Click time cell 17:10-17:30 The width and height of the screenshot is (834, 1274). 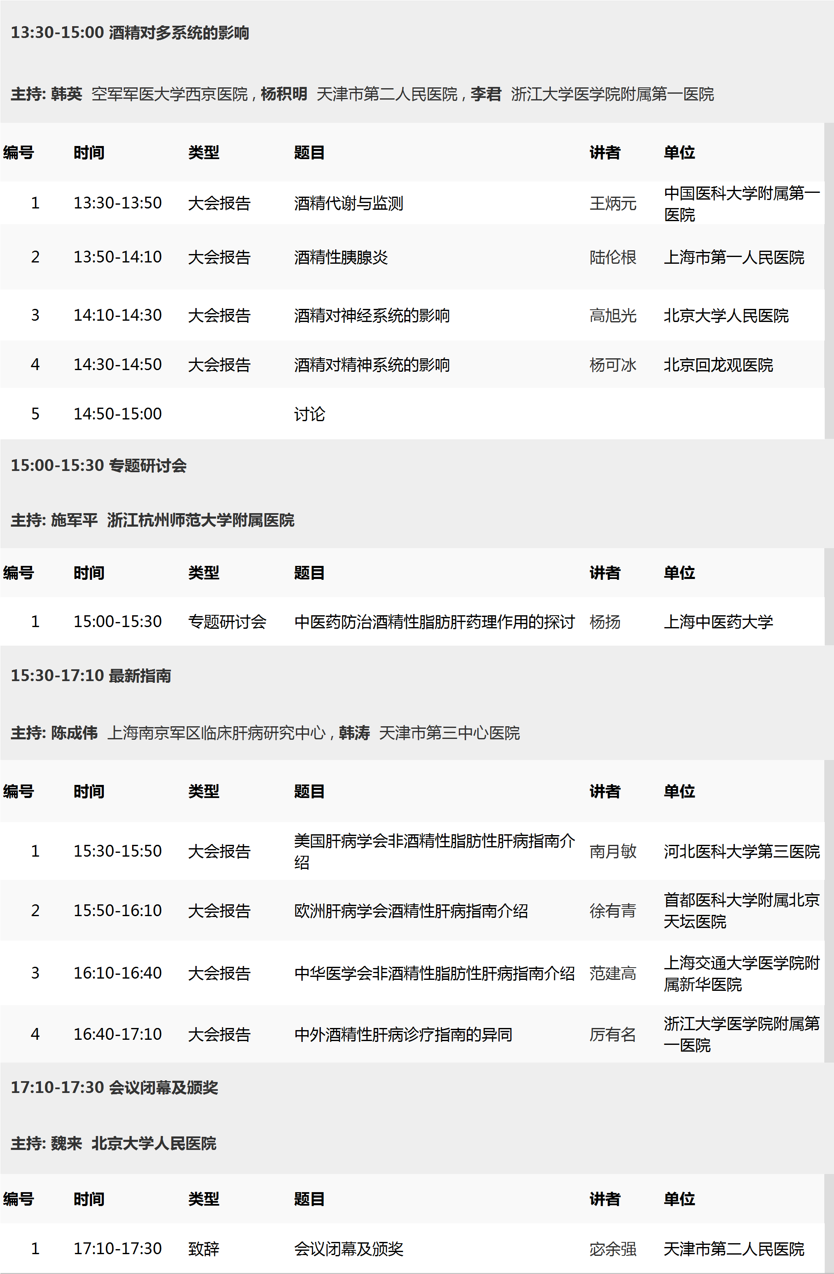tap(117, 1249)
